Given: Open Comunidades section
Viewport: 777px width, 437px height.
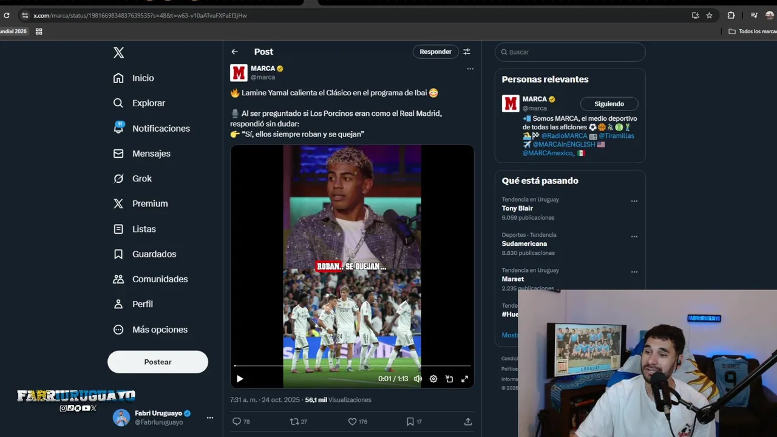Looking at the screenshot, I should (x=150, y=279).
